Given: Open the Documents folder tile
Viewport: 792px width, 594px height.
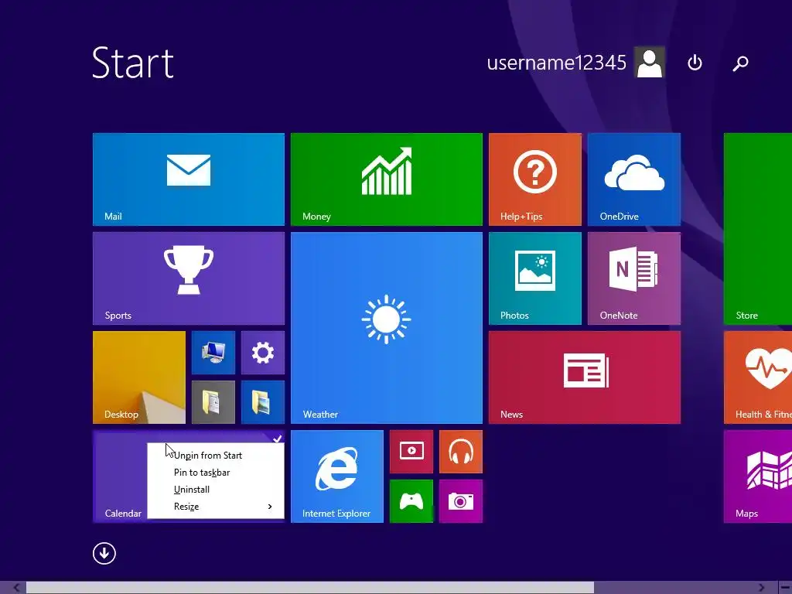Looking at the screenshot, I should click(x=213, y=402).
